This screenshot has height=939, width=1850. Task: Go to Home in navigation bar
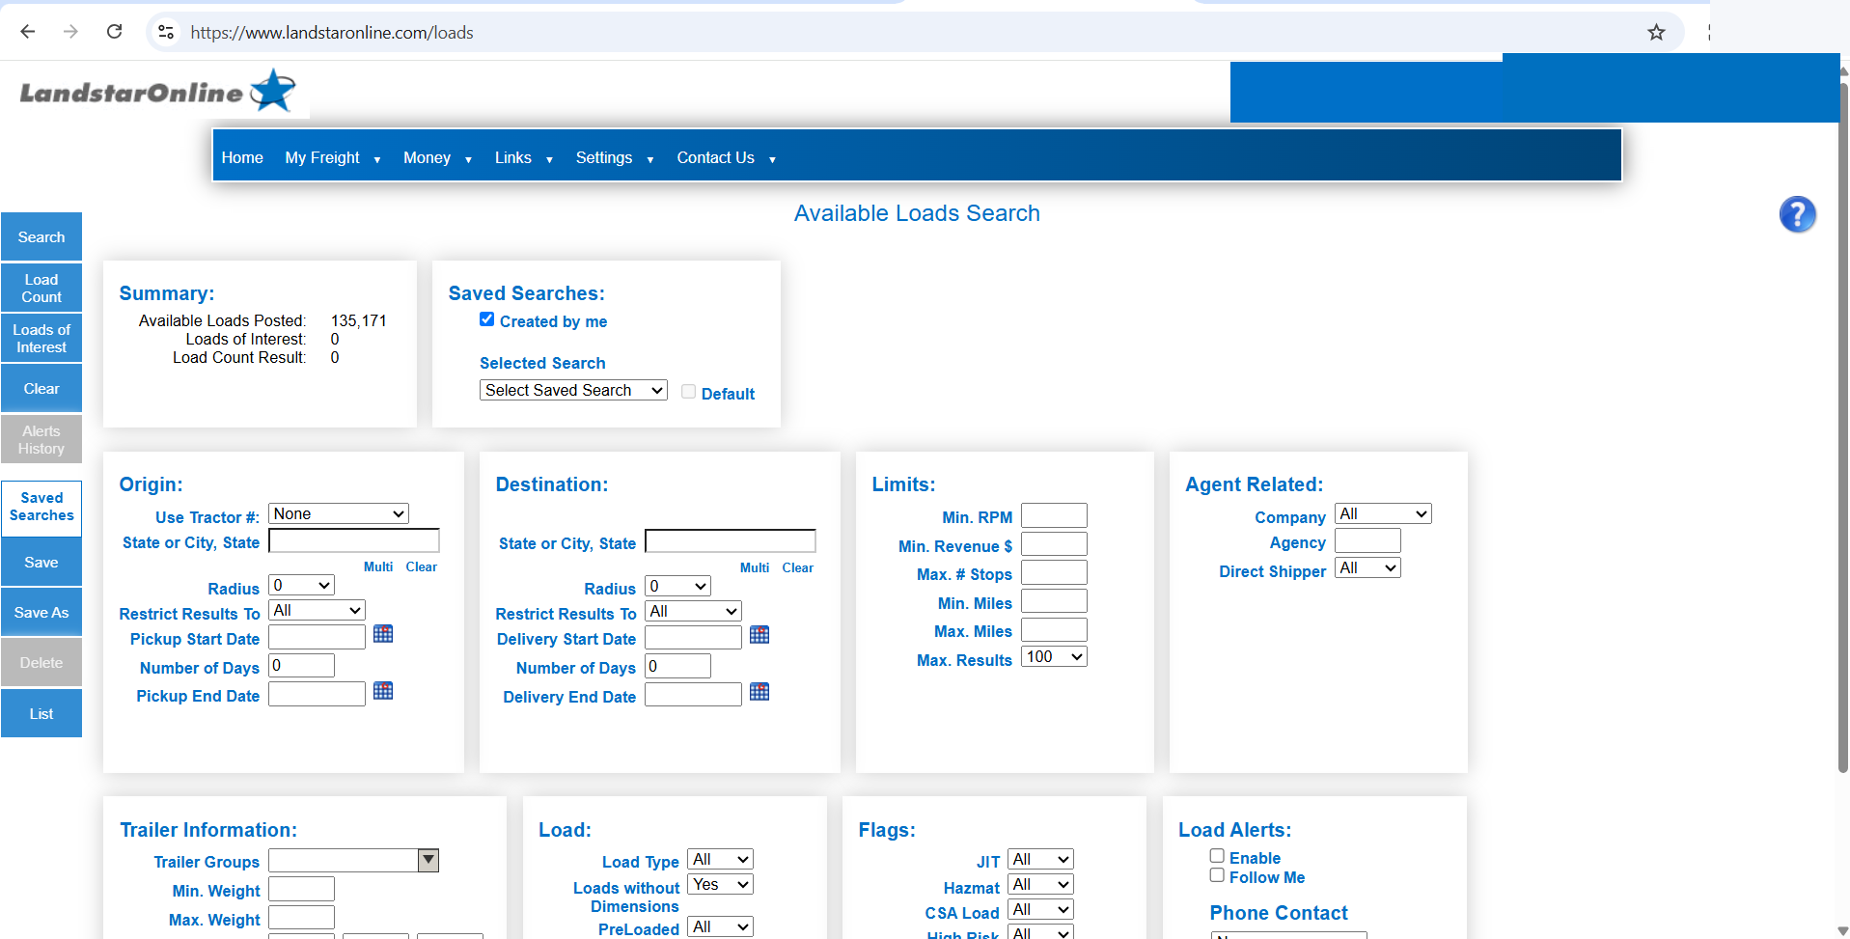point(242,157)
